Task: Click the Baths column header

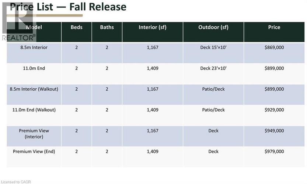Action: click(x=107, y=27)
